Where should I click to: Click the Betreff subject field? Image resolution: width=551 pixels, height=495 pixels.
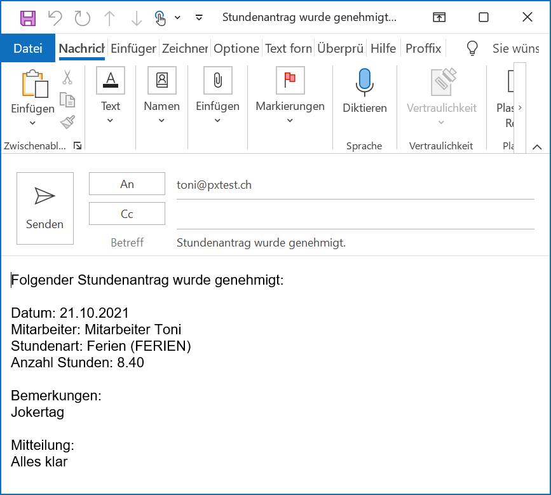pos(355,243)
